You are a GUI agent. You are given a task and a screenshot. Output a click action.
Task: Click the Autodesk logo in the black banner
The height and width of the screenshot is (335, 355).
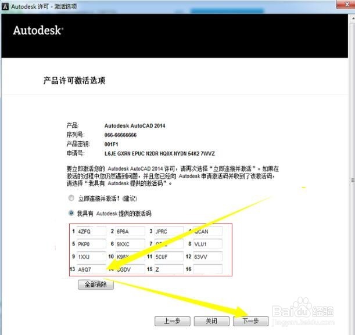click(x=38, y=30)
